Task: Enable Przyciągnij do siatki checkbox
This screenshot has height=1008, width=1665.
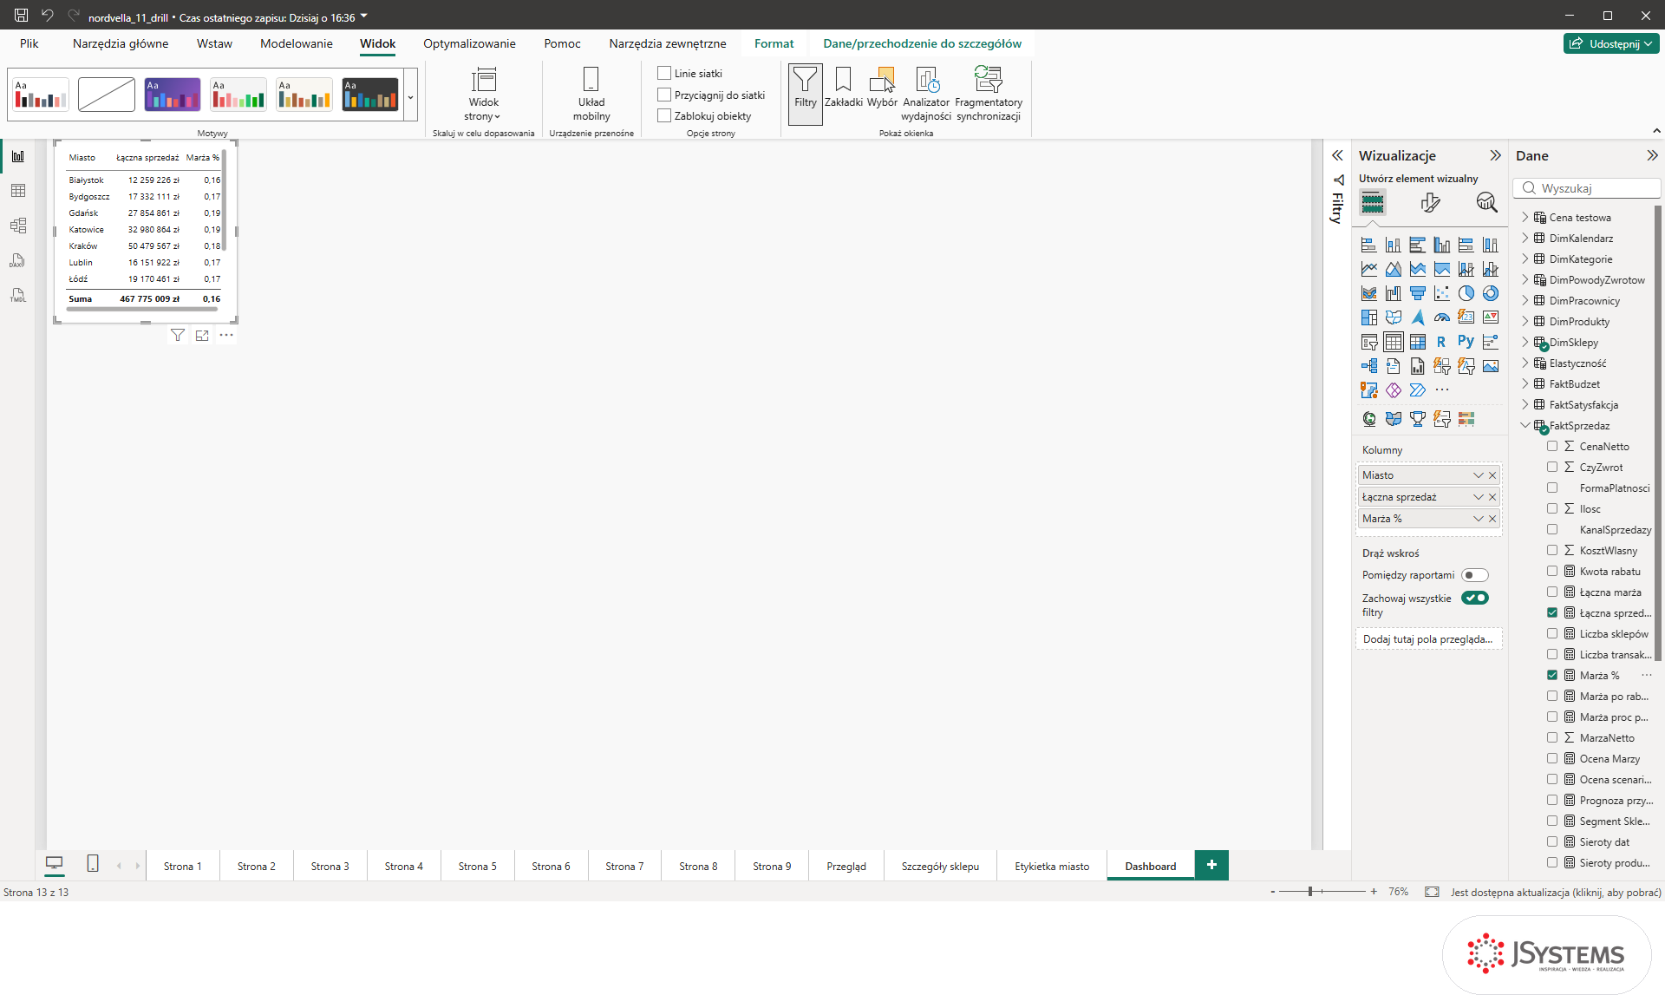Action: tap(664, 95)
